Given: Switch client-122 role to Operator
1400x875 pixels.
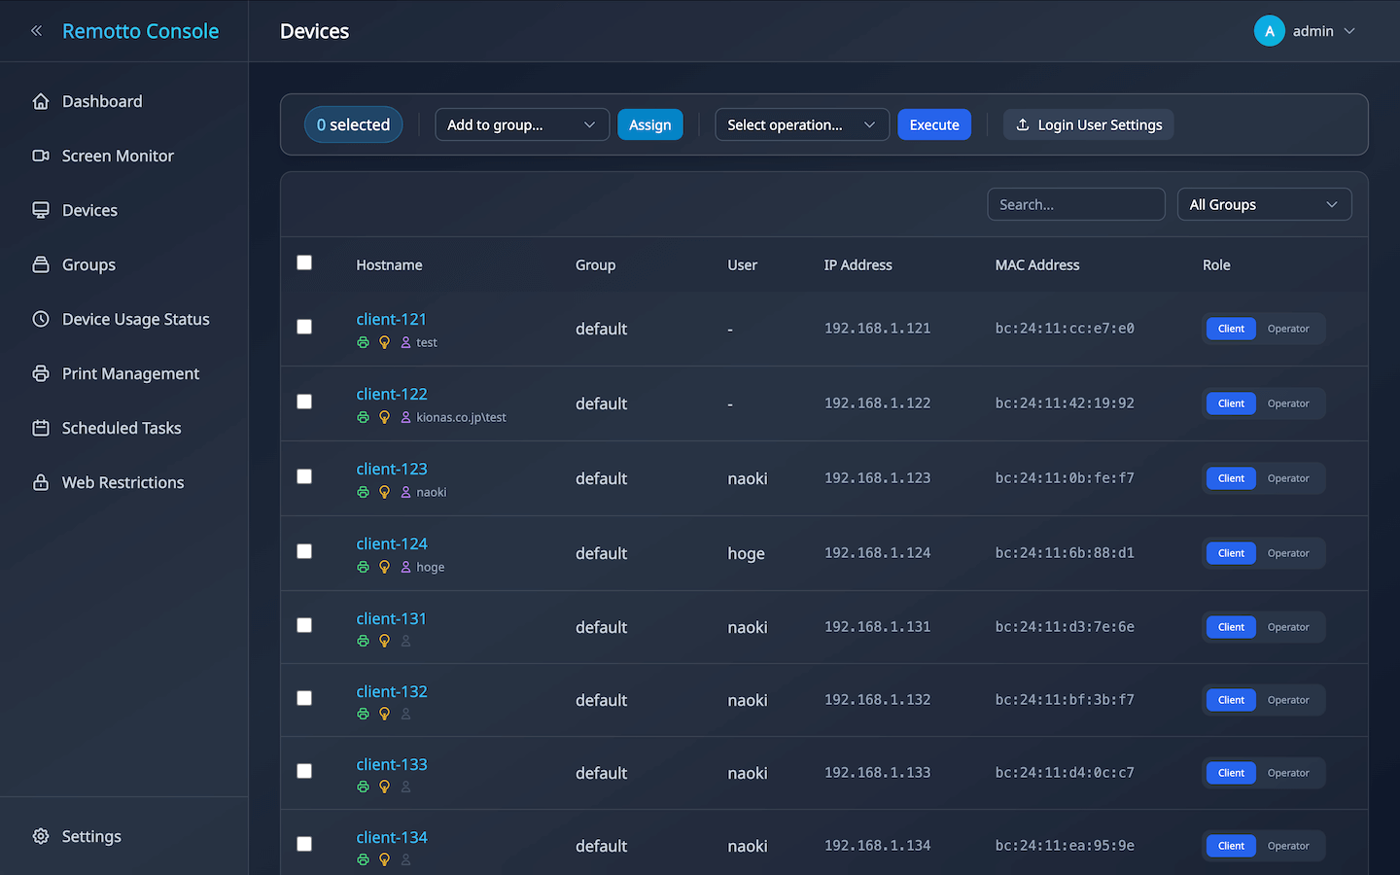Looking at the screenshot, I should click(1288, 403).
